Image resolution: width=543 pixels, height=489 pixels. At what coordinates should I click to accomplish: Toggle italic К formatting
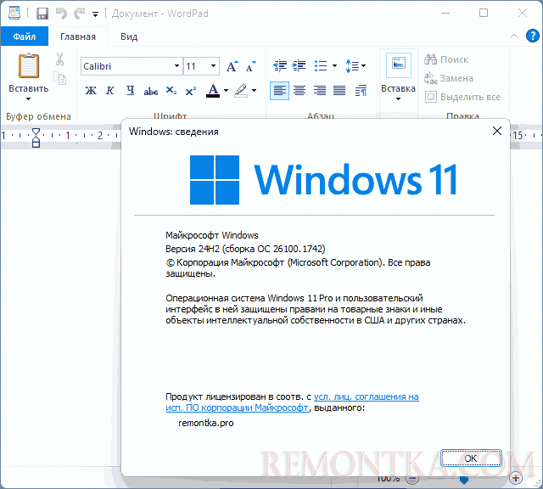click(x=110, y=91)
